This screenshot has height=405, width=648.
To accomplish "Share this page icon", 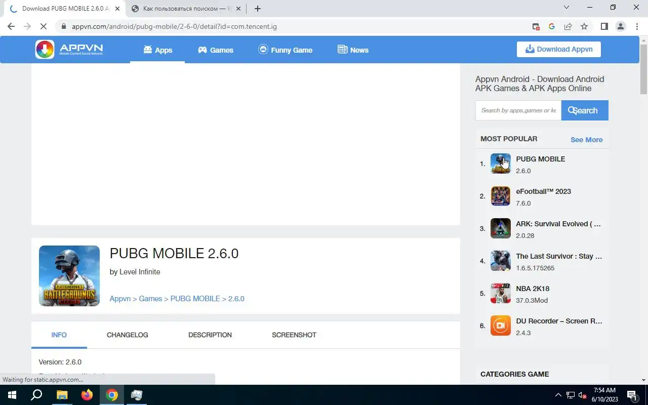I will coord(568,26).
